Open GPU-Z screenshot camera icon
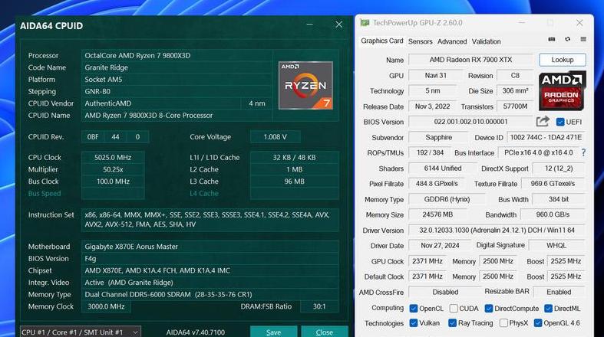Viewport: 604px width, 337px height. [x=552, y=39]
